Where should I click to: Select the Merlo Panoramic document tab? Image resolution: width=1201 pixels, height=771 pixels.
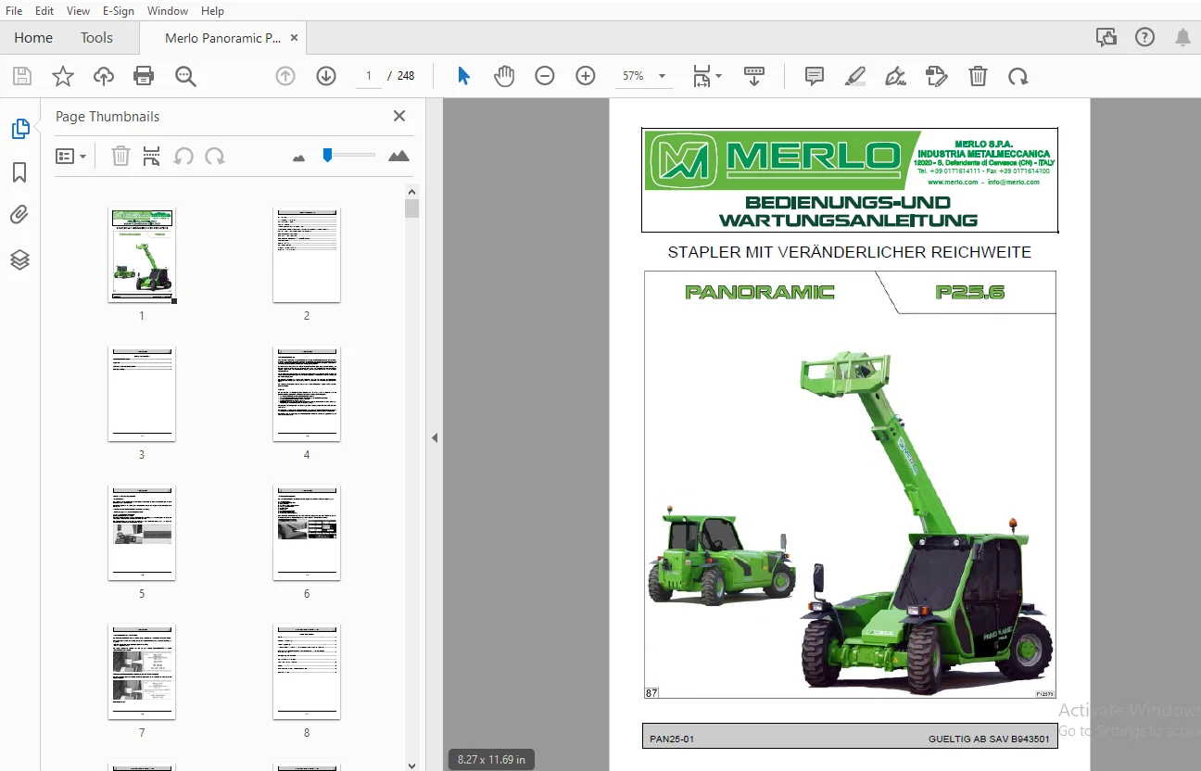tap(222, 38)
